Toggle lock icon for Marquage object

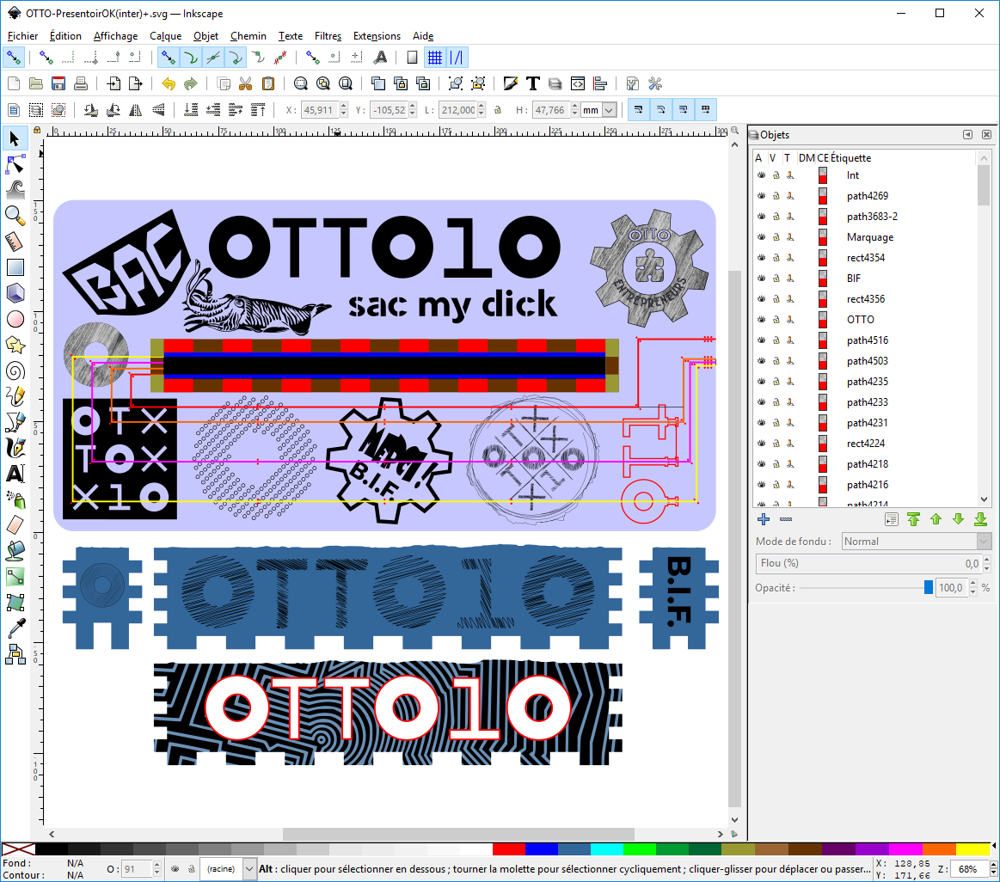tap(776, 237)
